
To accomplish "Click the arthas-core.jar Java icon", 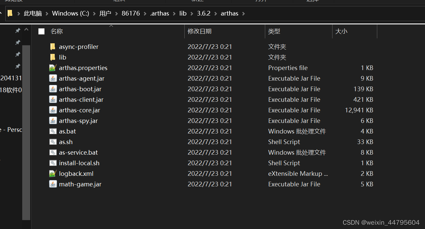I will tap(53, 110).
